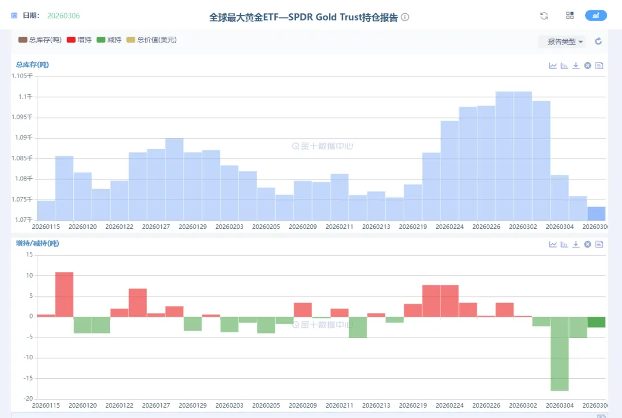Click the tall red increase bar after 20260115
Viewport: 622px width, 418px height.
click(65, 294)
